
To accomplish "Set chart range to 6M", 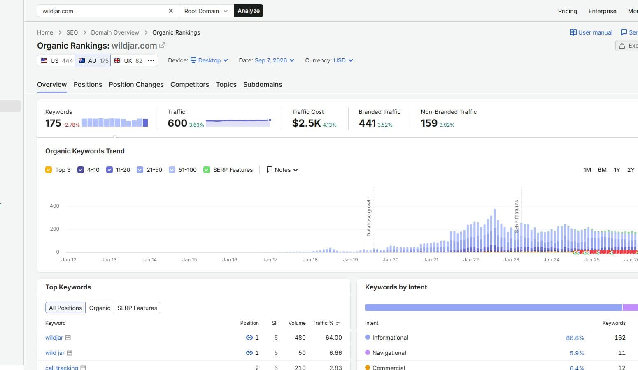I will 602,170.
